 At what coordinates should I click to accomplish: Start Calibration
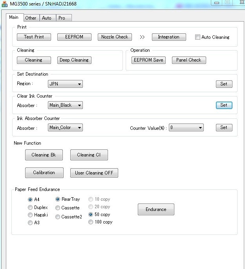44,173
